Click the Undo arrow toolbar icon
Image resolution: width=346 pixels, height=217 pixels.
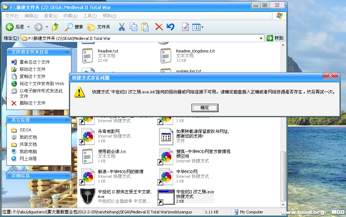170,27
